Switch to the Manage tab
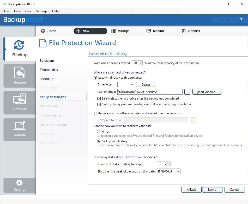The height and width of the screenshot is (204, 248). point(120,31)
